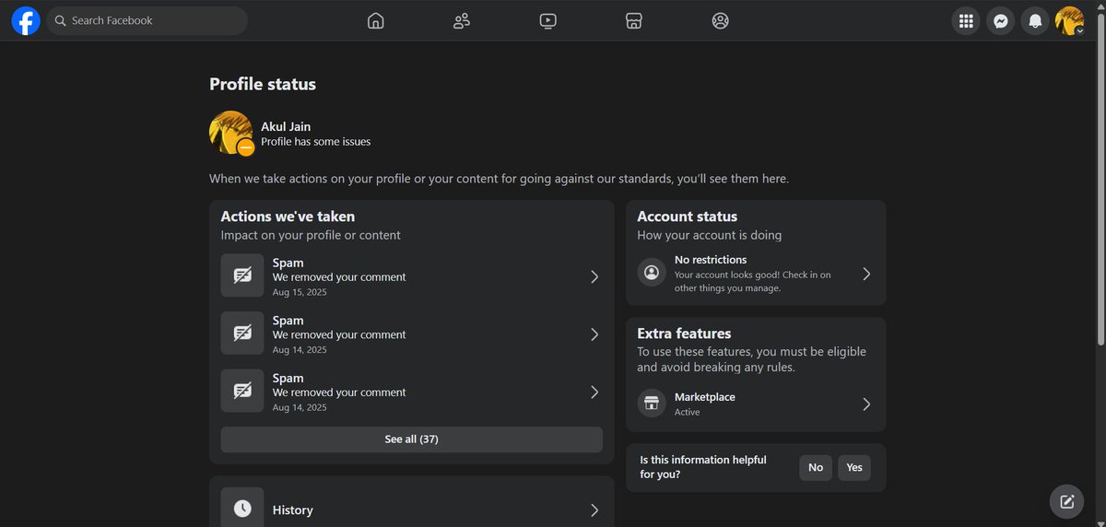
Task: Click the History clock icon
Action: (242, 508)
